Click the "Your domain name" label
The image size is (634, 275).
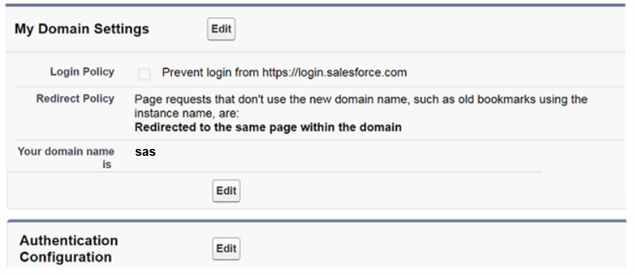click(66, 151)
